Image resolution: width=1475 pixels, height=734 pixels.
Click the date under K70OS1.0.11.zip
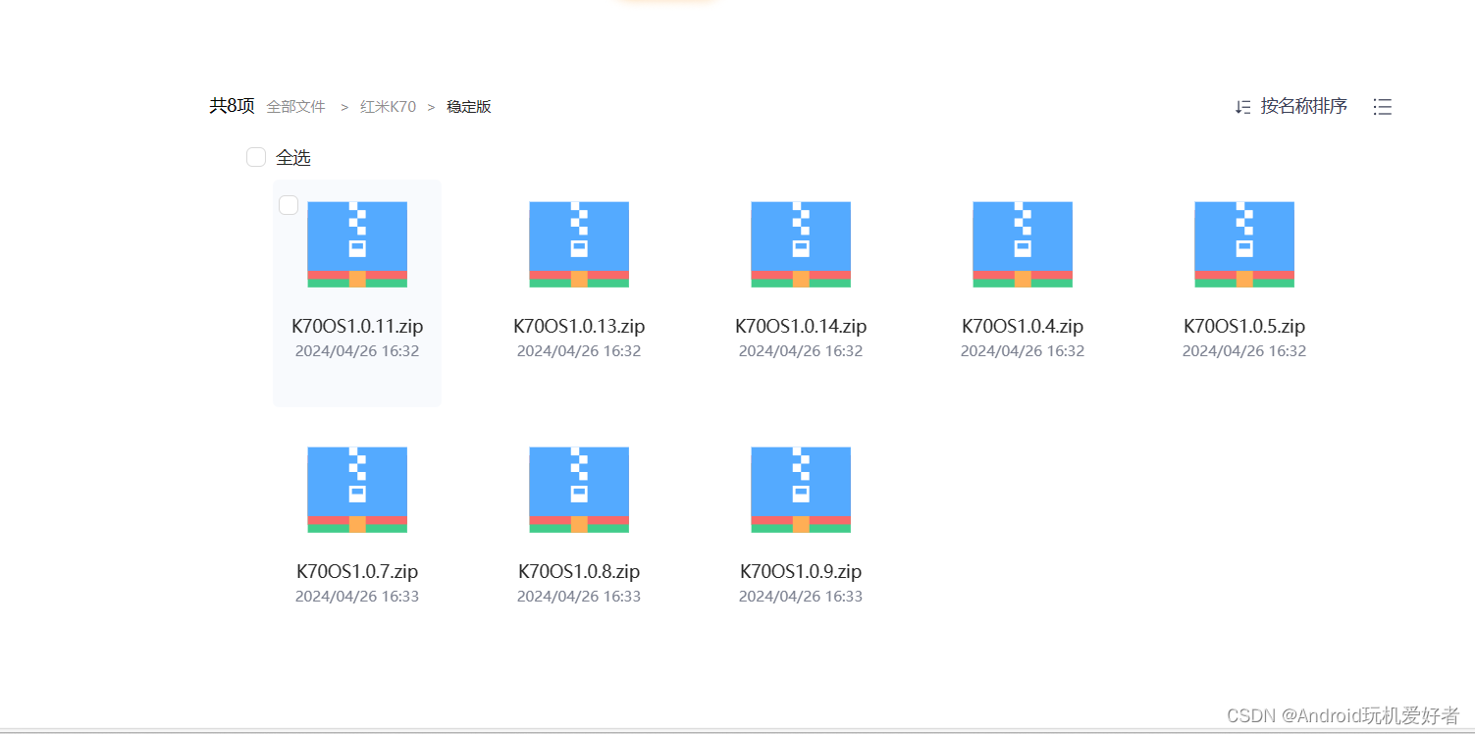point(357,351)
